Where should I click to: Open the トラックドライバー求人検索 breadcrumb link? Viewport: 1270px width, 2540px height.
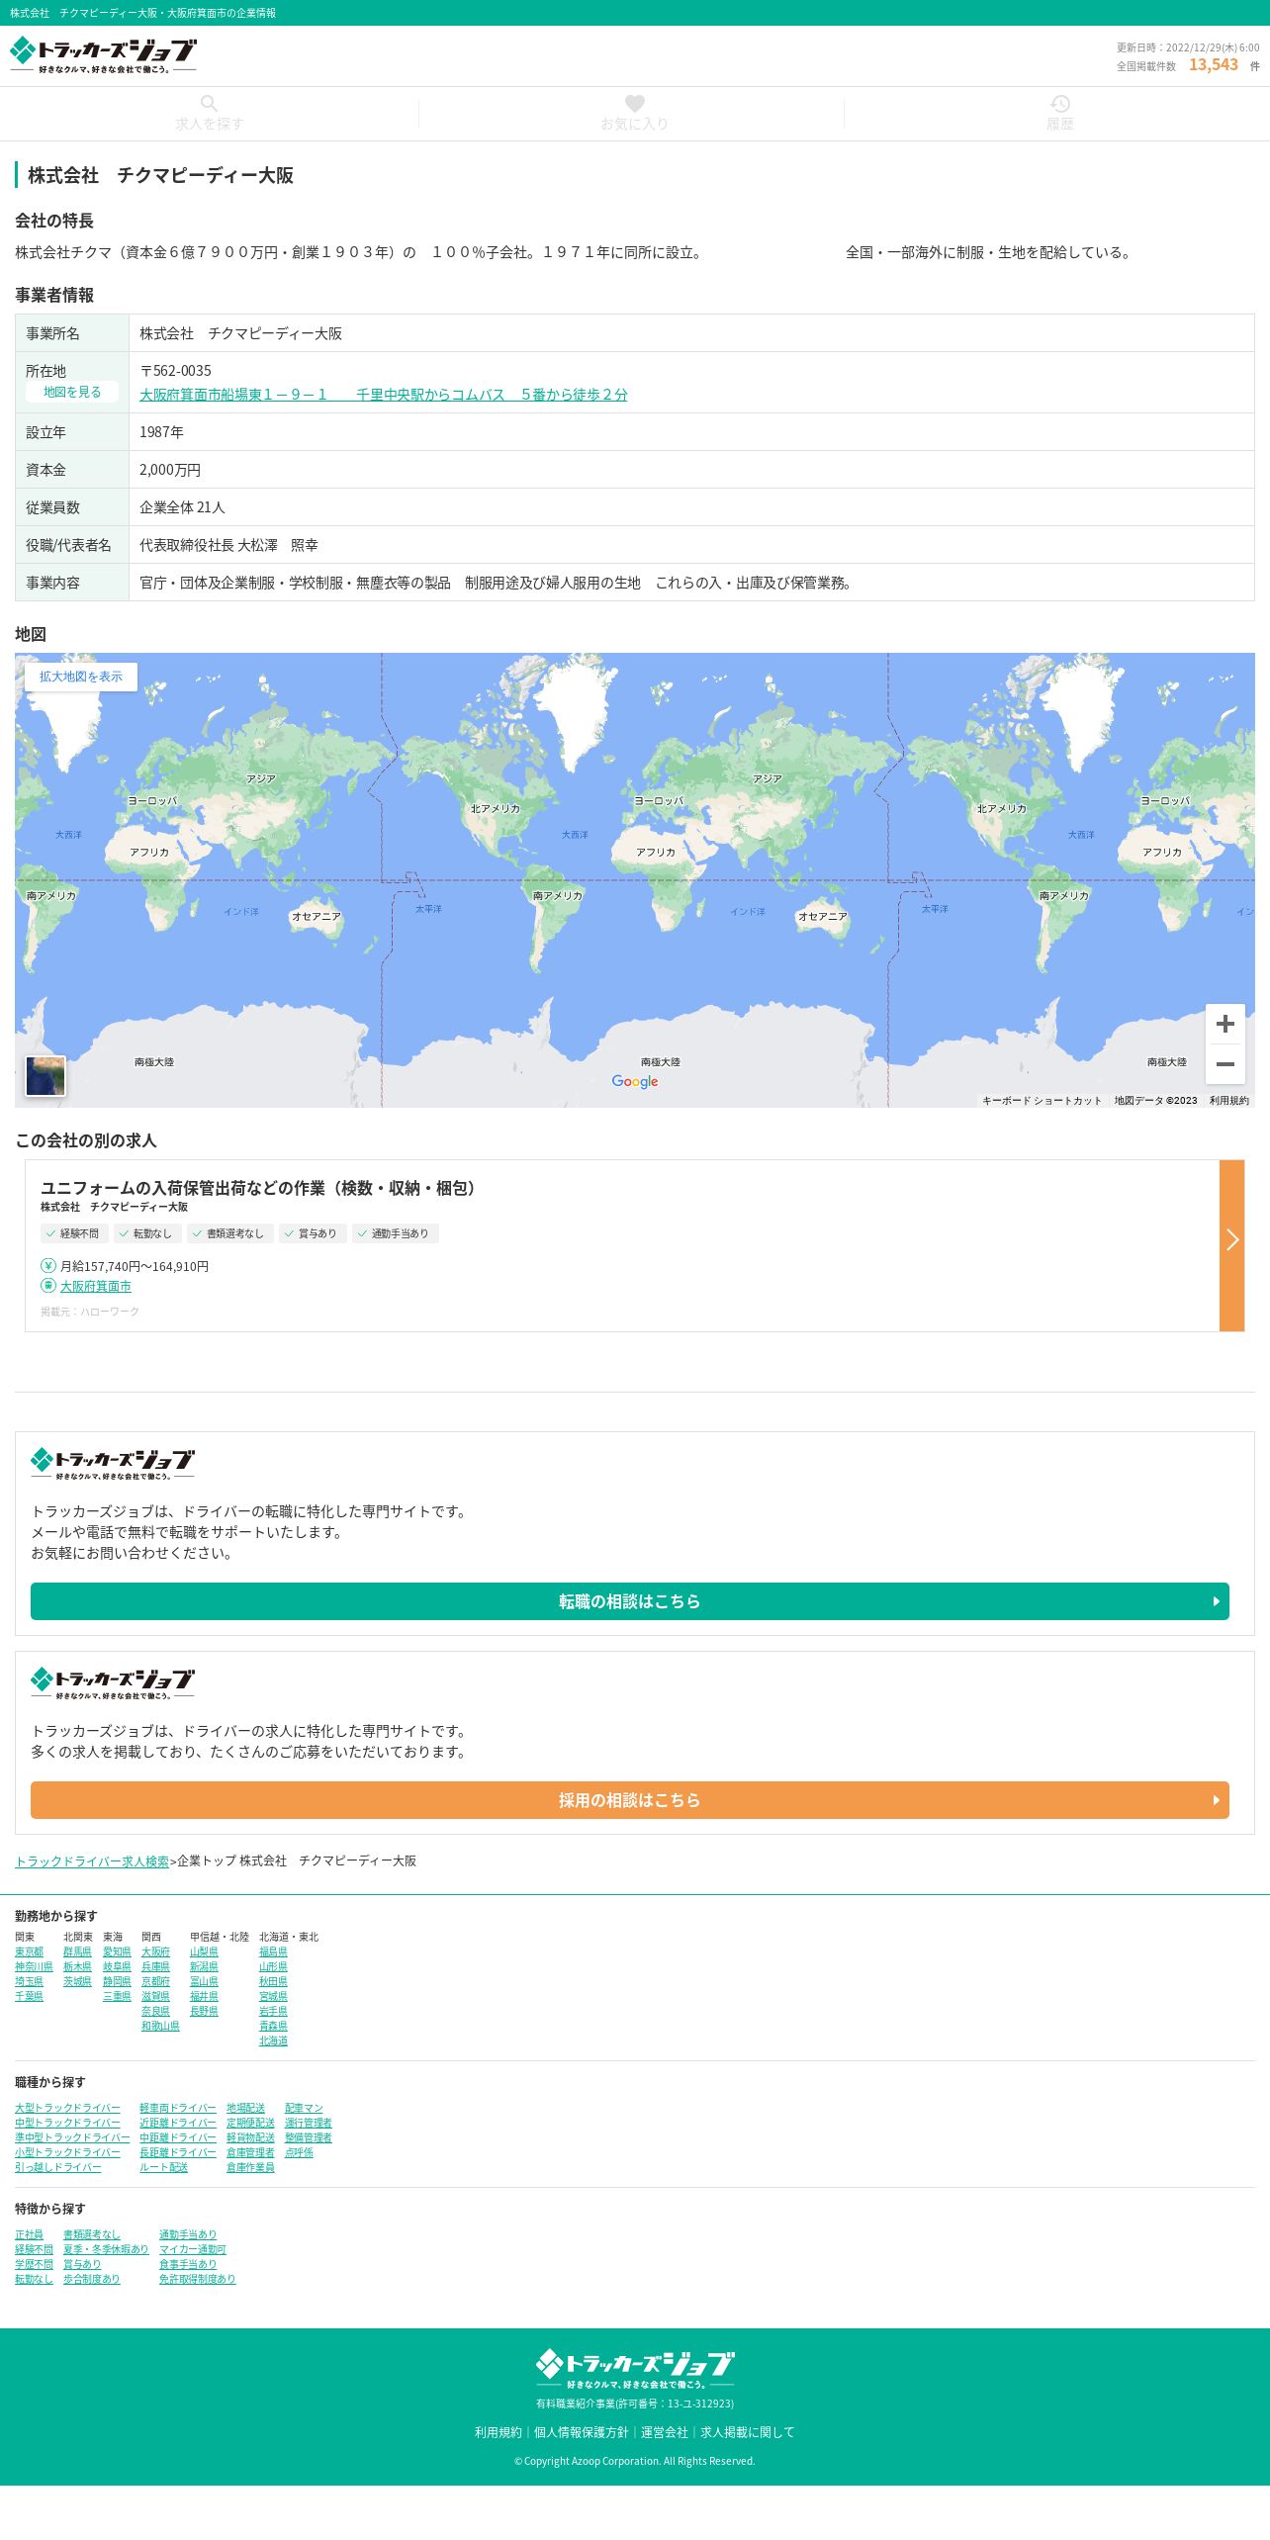click(92, 1860)
